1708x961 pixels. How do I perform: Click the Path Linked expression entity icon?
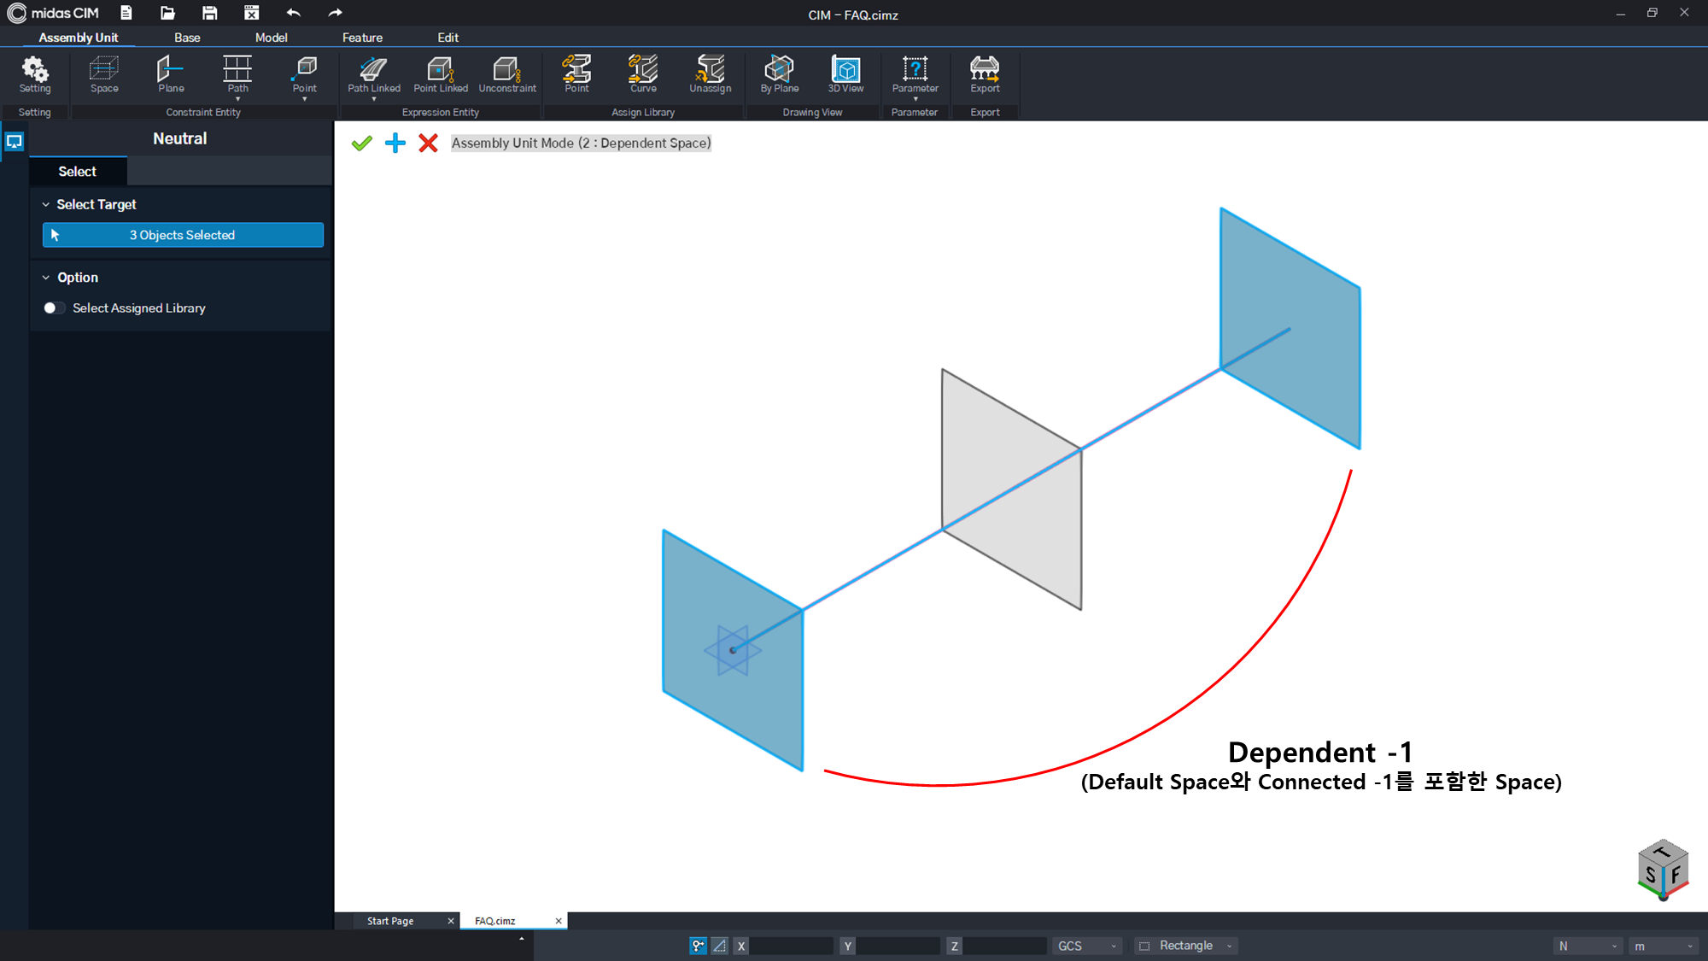pos(374,74)
